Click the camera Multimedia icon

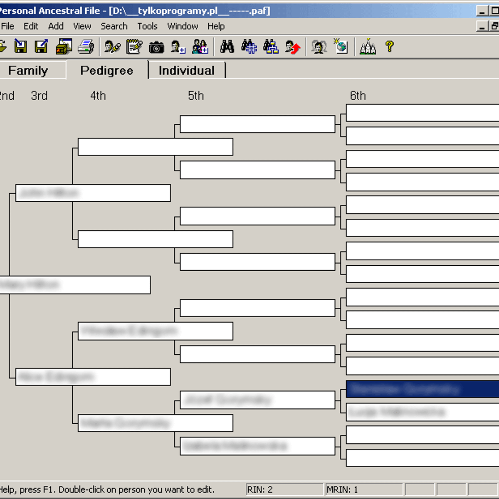point(156,47)
